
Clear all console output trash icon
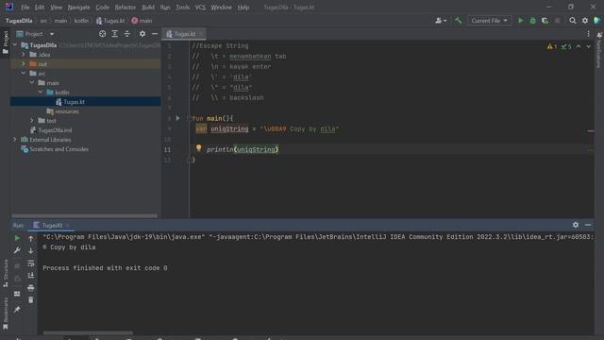point(31,300)
